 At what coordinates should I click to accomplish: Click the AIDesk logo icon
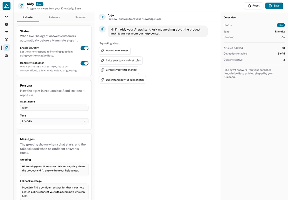pos(7,6)
